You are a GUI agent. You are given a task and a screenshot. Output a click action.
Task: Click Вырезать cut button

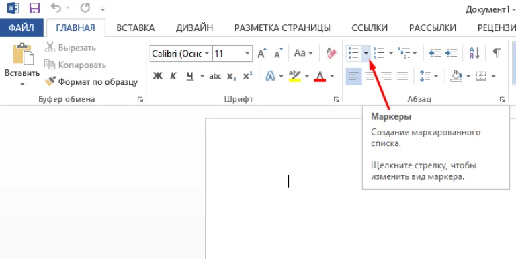coord(71,48)
